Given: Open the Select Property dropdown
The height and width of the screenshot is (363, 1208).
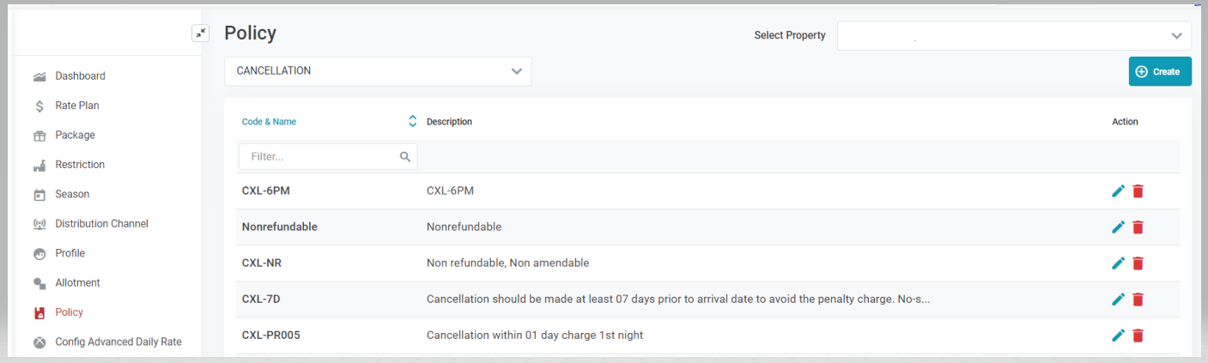Looking at the screenshot, I should 1013,36.
